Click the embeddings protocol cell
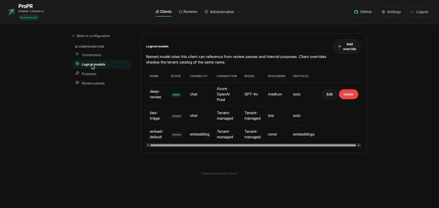The image size is (439, 208). click(x=303, y=134)
